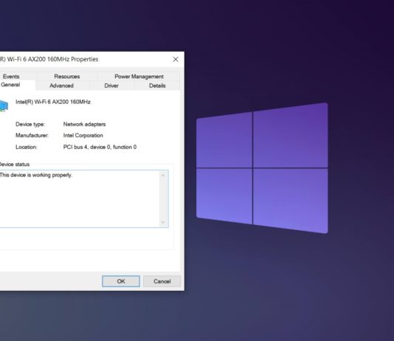Switch to the Advanced tab

(x=61, y=86)
